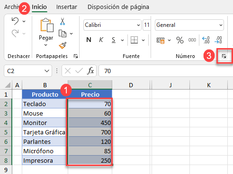Click the Accounting number format icon
The height and width of the screenshot is (174, 233).
[x=161, y=41]
